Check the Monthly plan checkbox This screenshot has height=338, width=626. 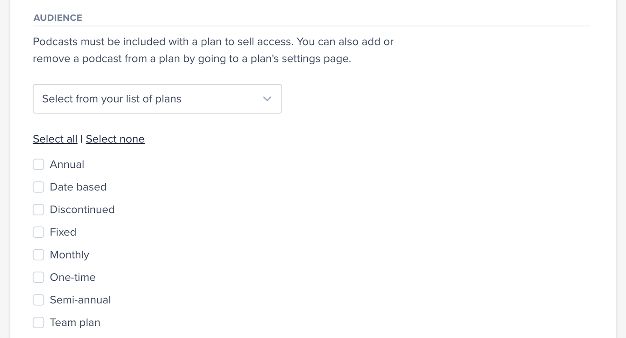click(39, 255)
